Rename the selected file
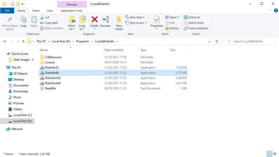Image resolution: width=279 pixels, height=157 pixels. click(106, 21)
